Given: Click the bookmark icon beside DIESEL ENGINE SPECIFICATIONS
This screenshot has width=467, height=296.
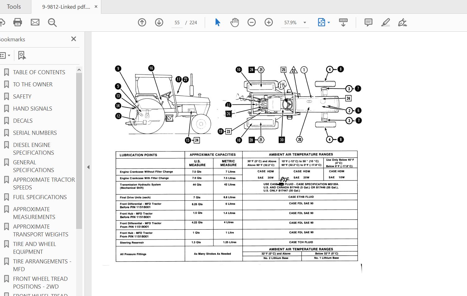Looking at the screenshot, I should [6, 145].
